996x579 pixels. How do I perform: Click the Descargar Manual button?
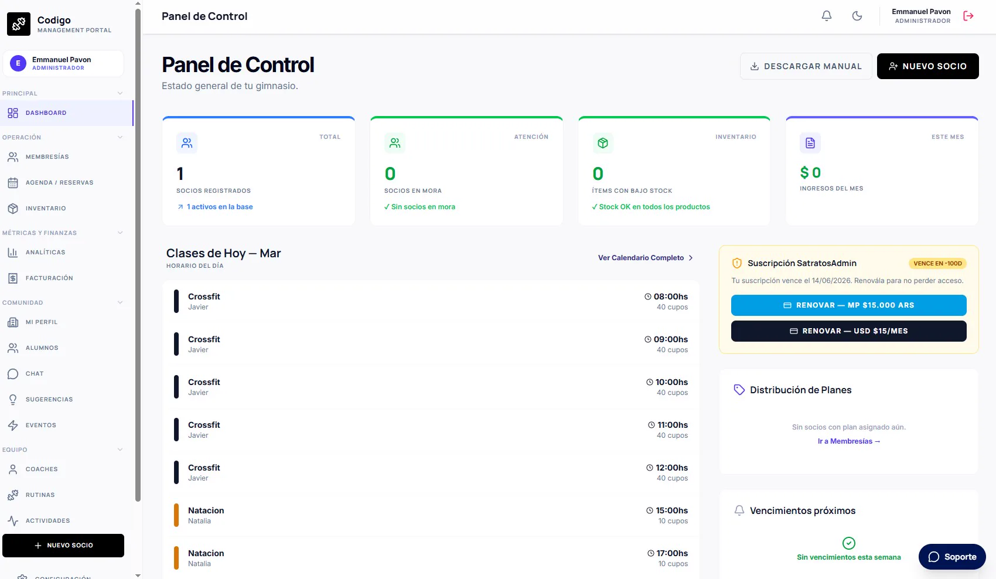[x=806, y=66]
